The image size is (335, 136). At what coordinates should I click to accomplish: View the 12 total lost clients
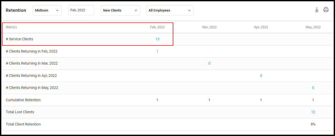coord(313,112)
